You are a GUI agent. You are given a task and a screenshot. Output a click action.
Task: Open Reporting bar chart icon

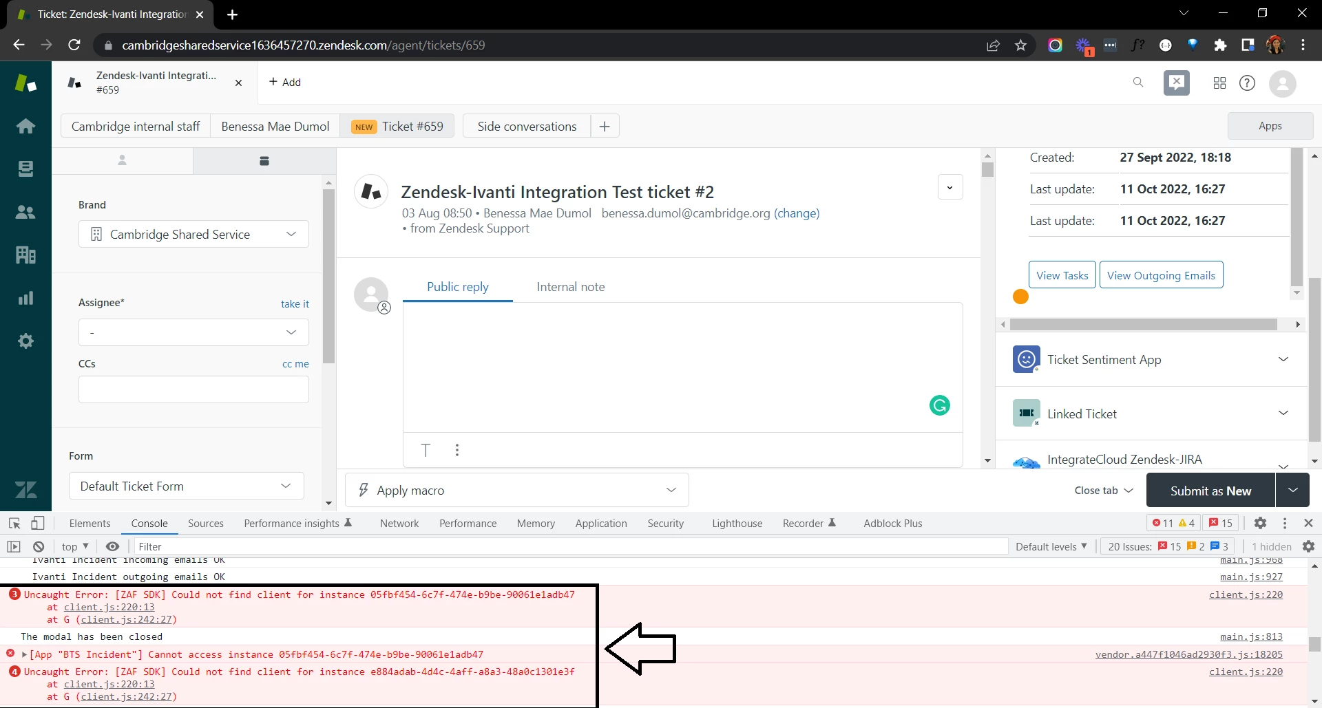click(x=25, y=298)
